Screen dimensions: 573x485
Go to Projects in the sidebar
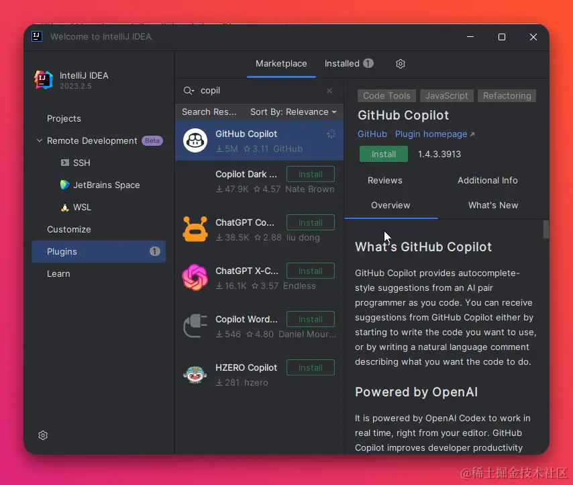tap(64, 118)
